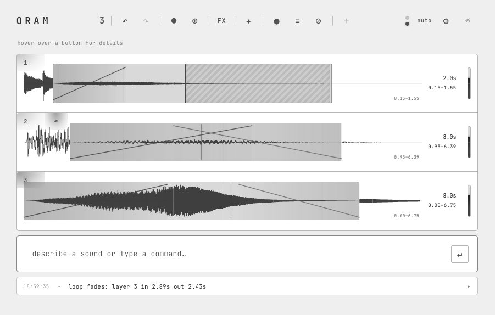Click the faded plus icon in the toolbar
Image resolution: width=495 pixels, height=315 pixels.
pos(346,21)
